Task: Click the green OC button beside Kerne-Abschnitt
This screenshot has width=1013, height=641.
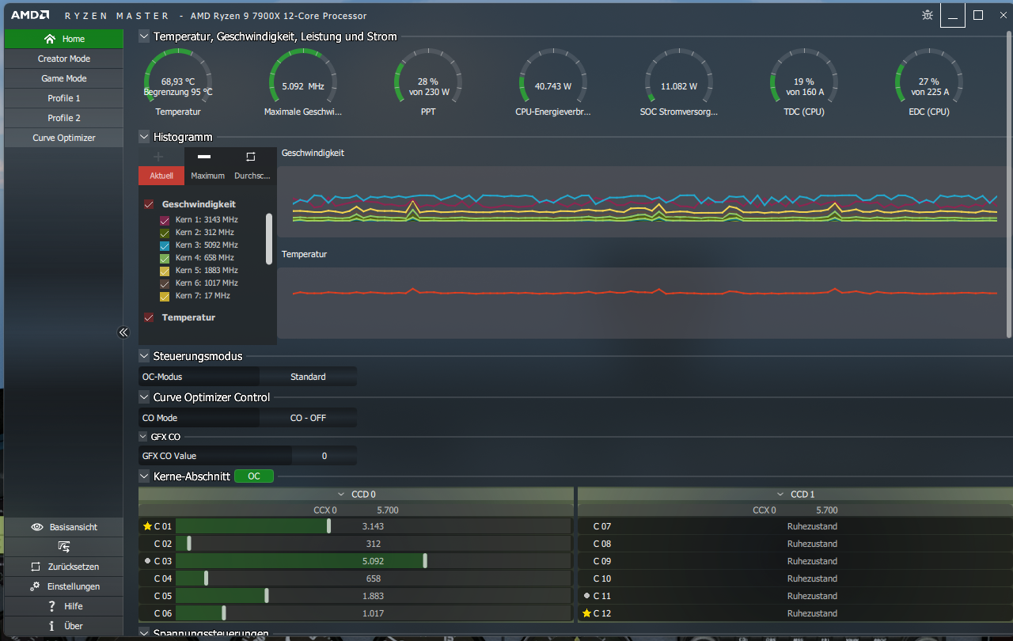Action: pos(253,476)
